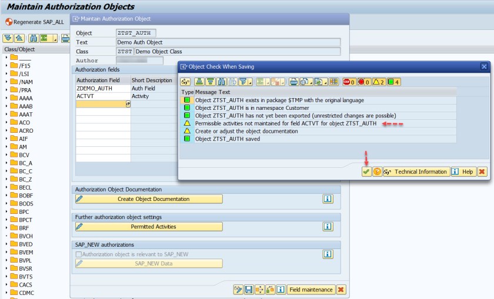Expand the BC_A class folder
494x299 pixels.
coord(6,163)
